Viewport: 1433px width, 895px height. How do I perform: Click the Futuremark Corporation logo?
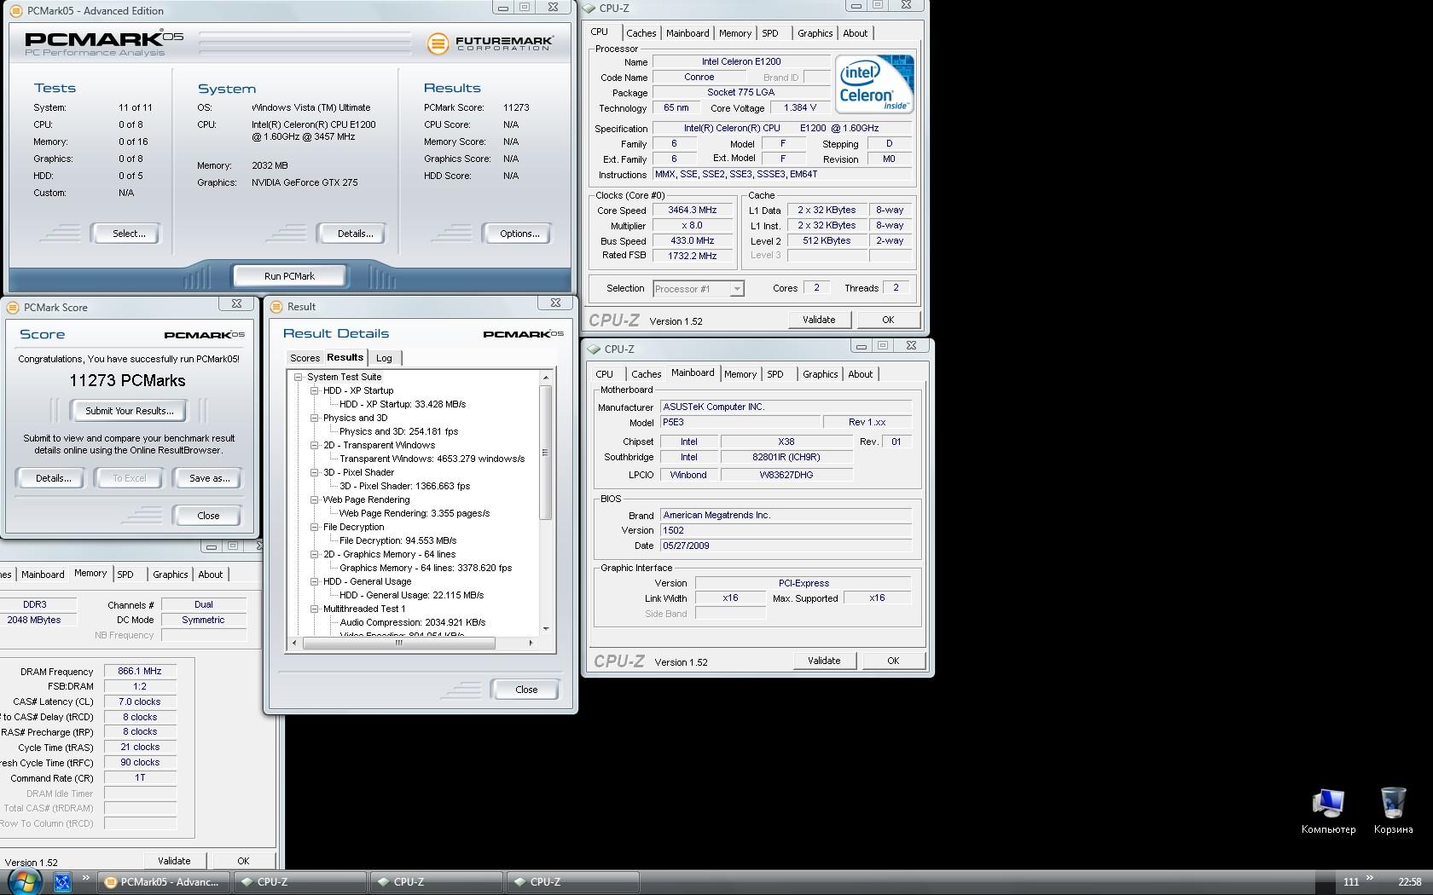[490, 43]
